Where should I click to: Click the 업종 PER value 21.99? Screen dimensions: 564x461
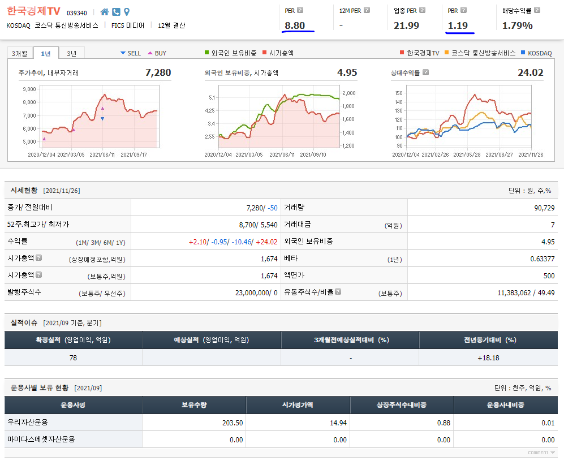pyautogui.click(x=407, y=25)
